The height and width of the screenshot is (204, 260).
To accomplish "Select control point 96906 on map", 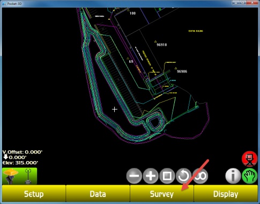I will pos(176,68).
